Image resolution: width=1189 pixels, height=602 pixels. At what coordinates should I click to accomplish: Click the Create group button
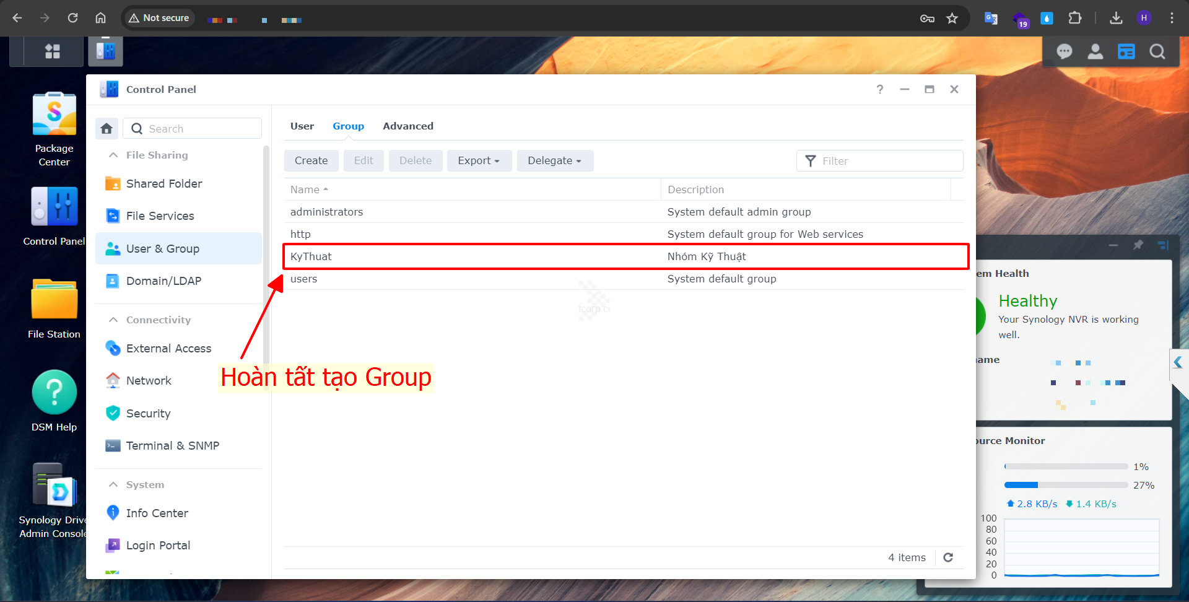coord(311,160)
